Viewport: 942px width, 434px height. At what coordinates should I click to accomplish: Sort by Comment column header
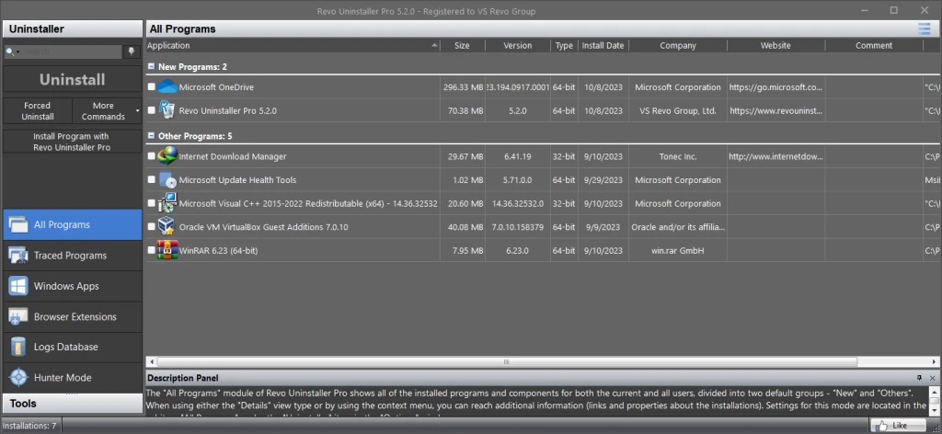click(874, 46)
